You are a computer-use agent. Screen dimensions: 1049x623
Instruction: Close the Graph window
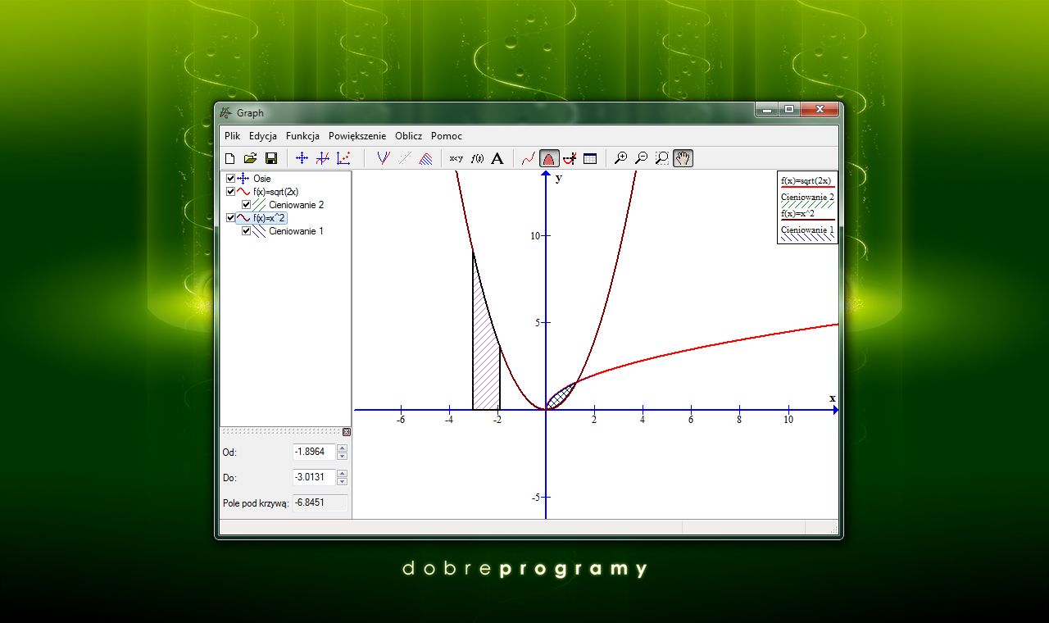pos(819,109)
